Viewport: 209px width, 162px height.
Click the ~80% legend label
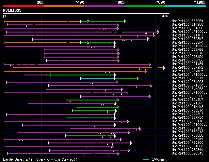click(160, 2)
